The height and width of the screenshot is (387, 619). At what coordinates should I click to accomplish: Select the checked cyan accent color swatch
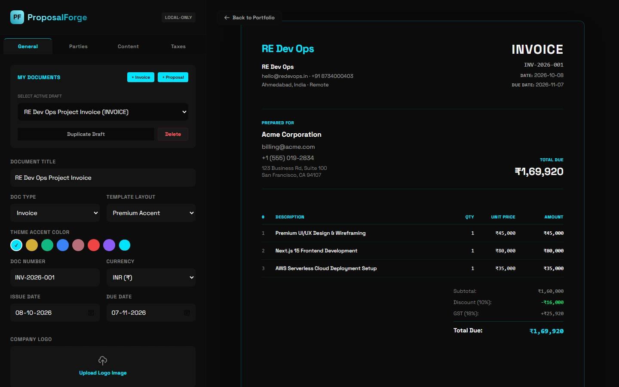pyautogui.click(x=16, y=245)
